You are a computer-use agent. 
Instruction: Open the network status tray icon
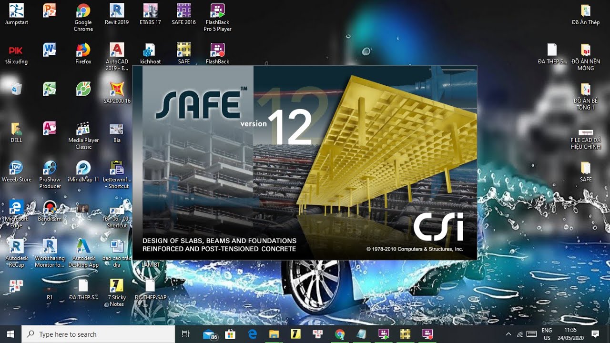pos(520,334)
